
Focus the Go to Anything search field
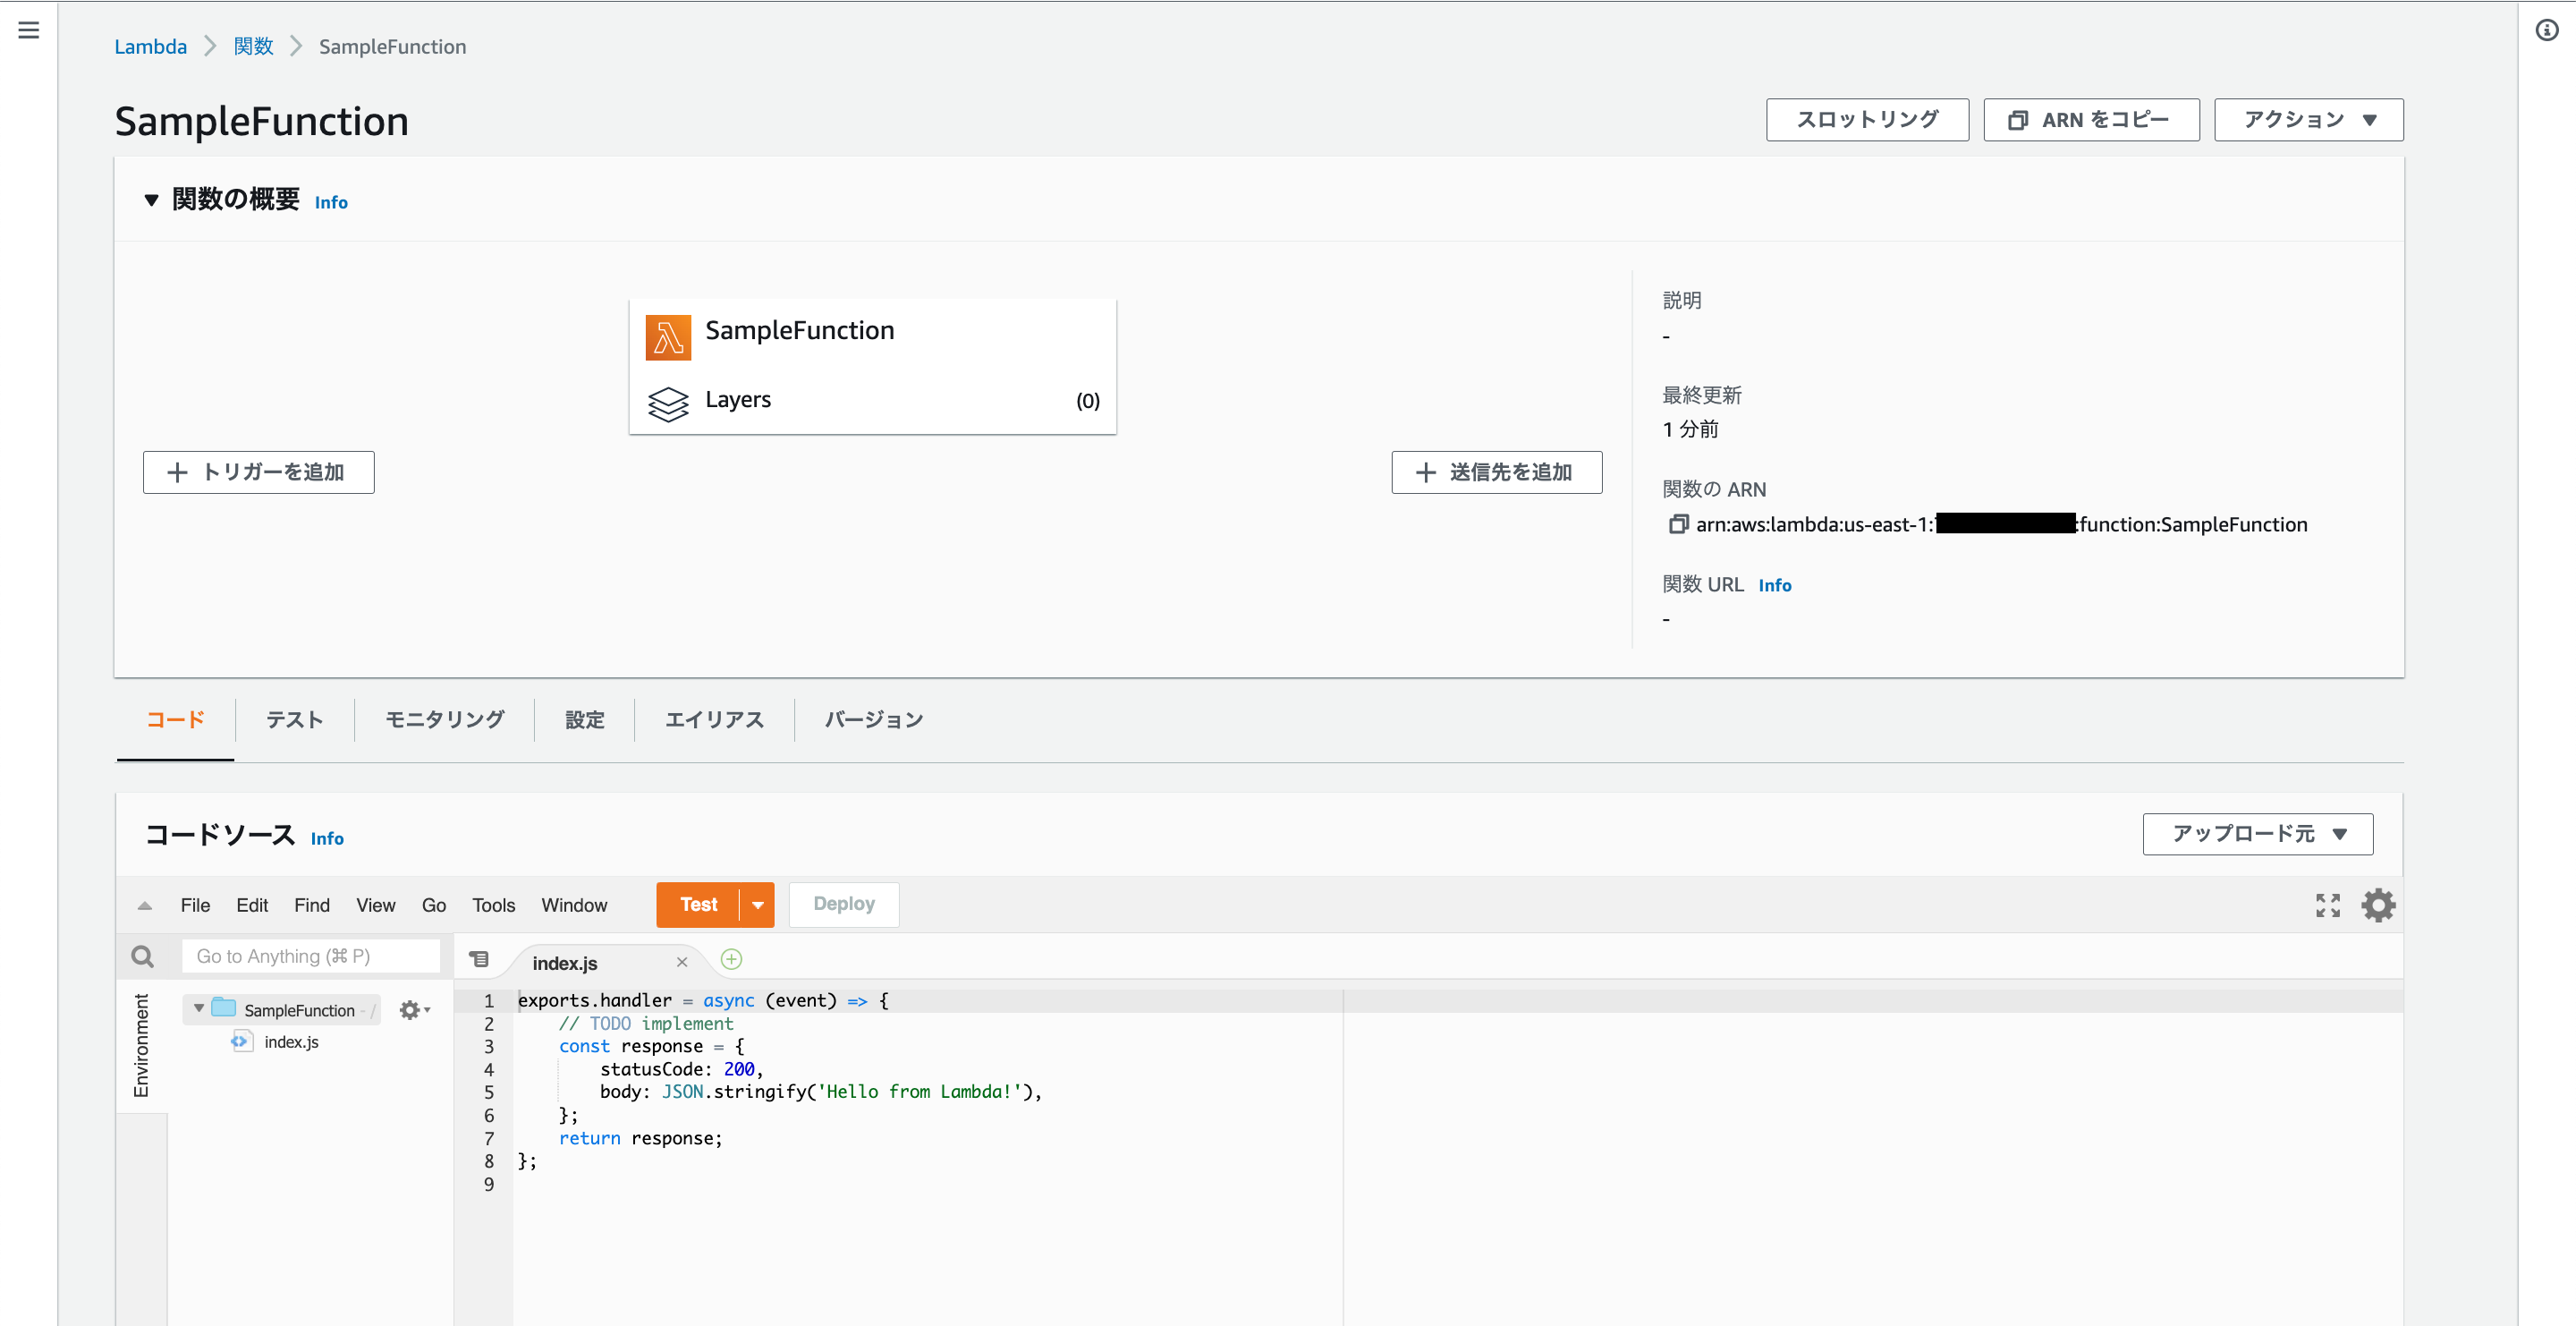click(x=311, y=956)
